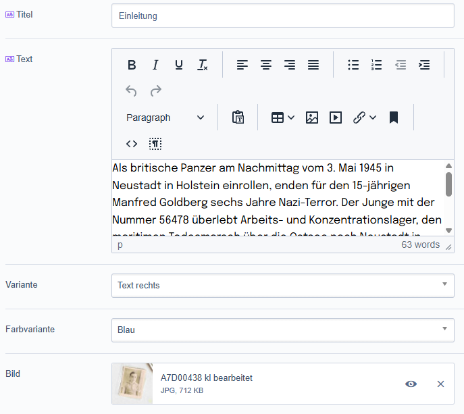The width and height of the screenshot is (464, 414).
Task: Insert a numbered list
Action: click(x=377, y=65)
